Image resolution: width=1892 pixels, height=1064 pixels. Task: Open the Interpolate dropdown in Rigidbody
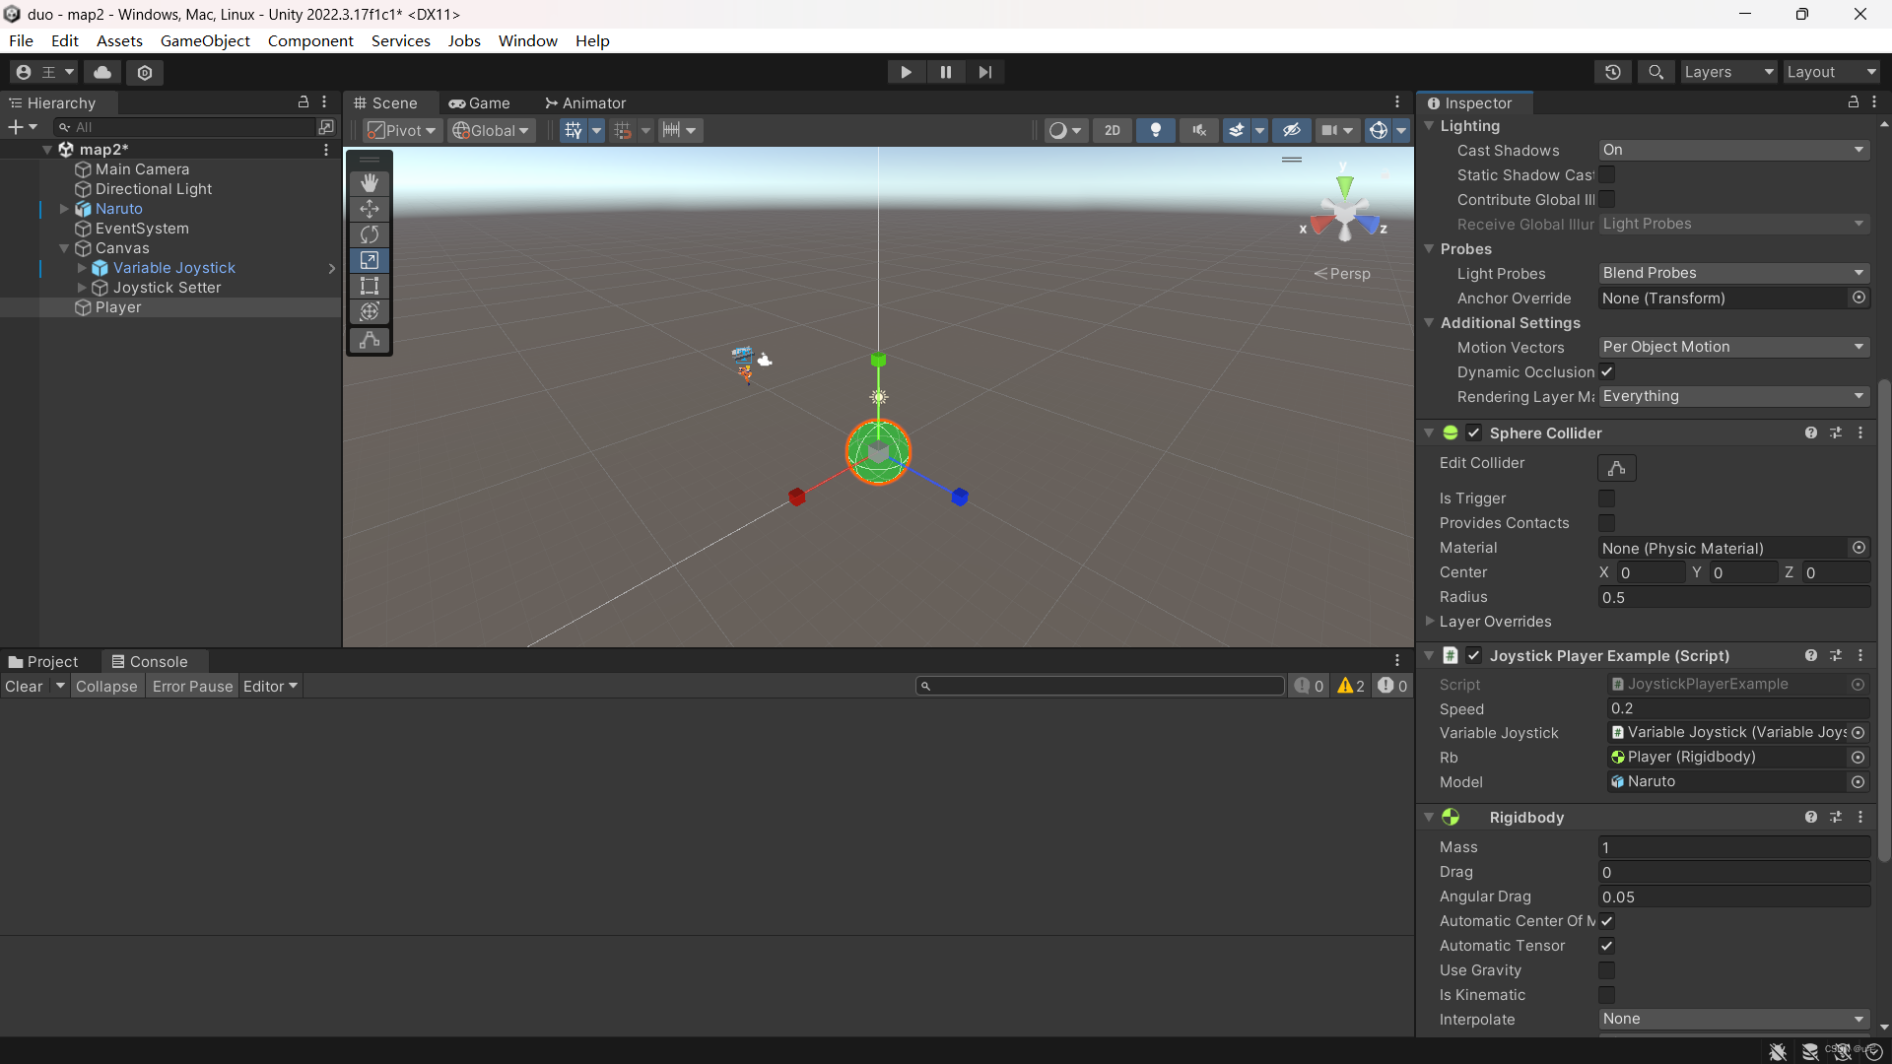coord(1732,1019)
